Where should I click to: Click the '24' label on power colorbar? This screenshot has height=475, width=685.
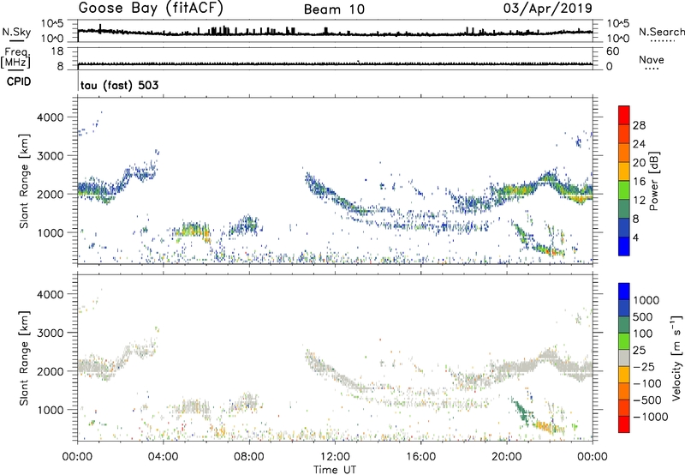pyautogui.click(x=639, y=144)
